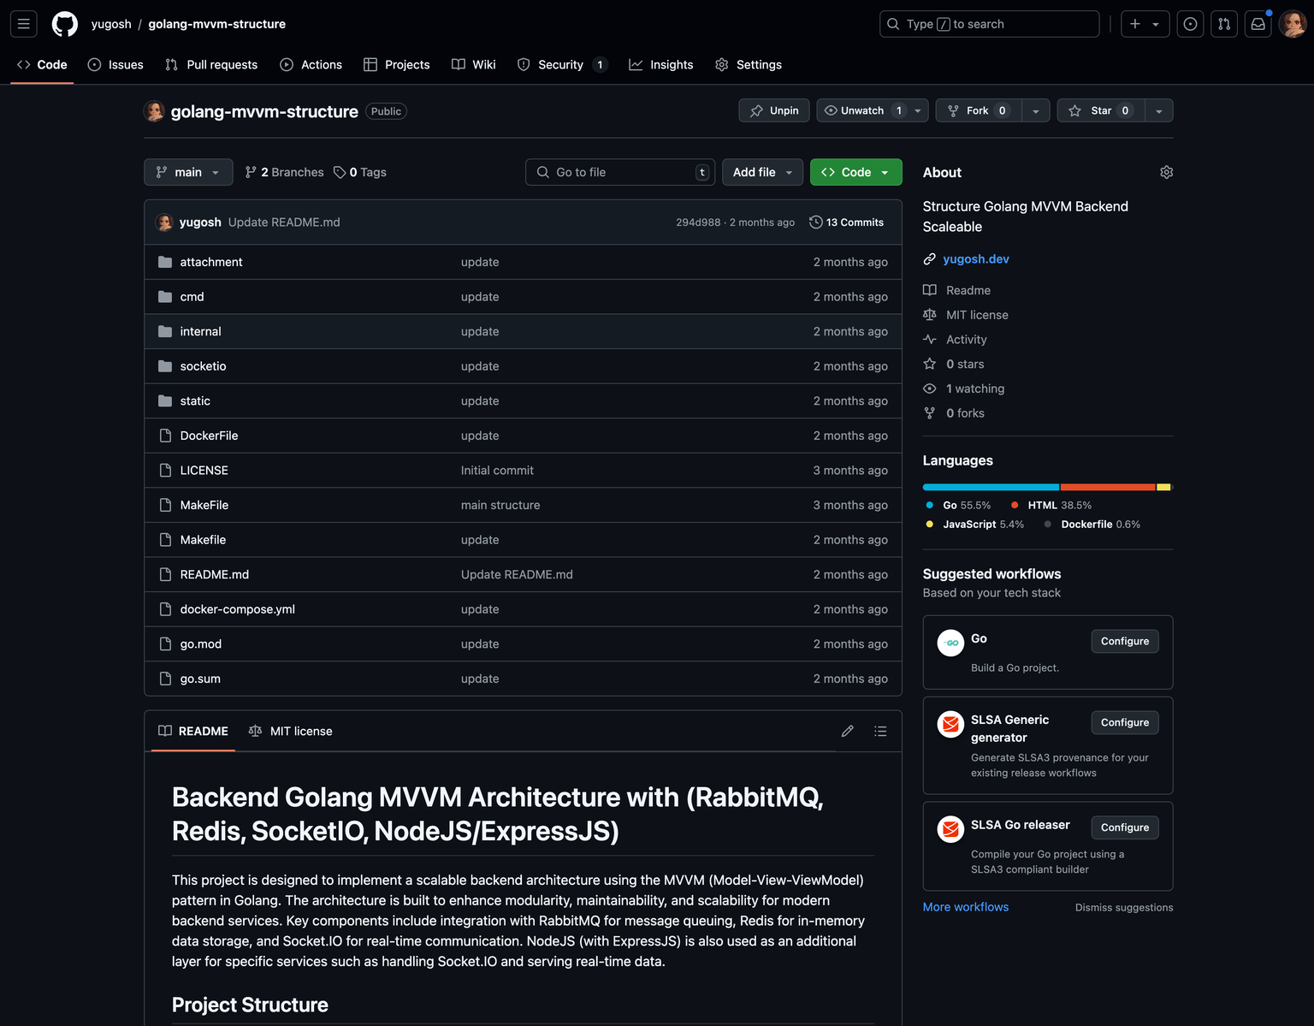Unwatch this repository

862,110
